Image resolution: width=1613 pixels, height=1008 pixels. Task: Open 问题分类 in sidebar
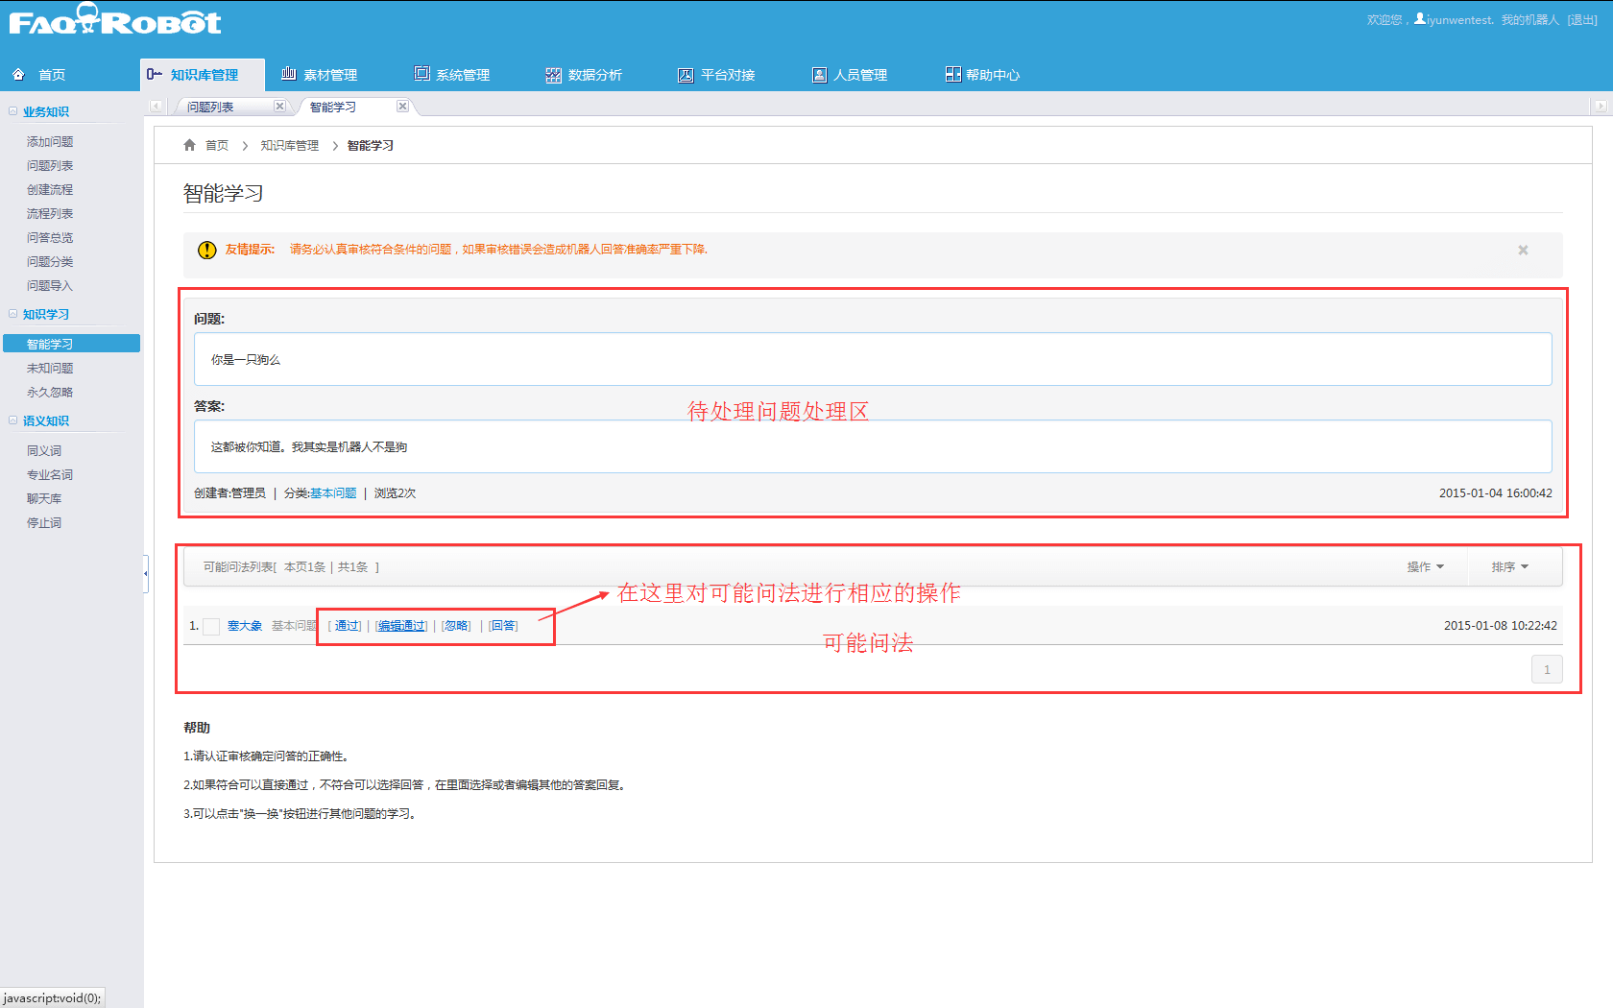click(50, 262)
